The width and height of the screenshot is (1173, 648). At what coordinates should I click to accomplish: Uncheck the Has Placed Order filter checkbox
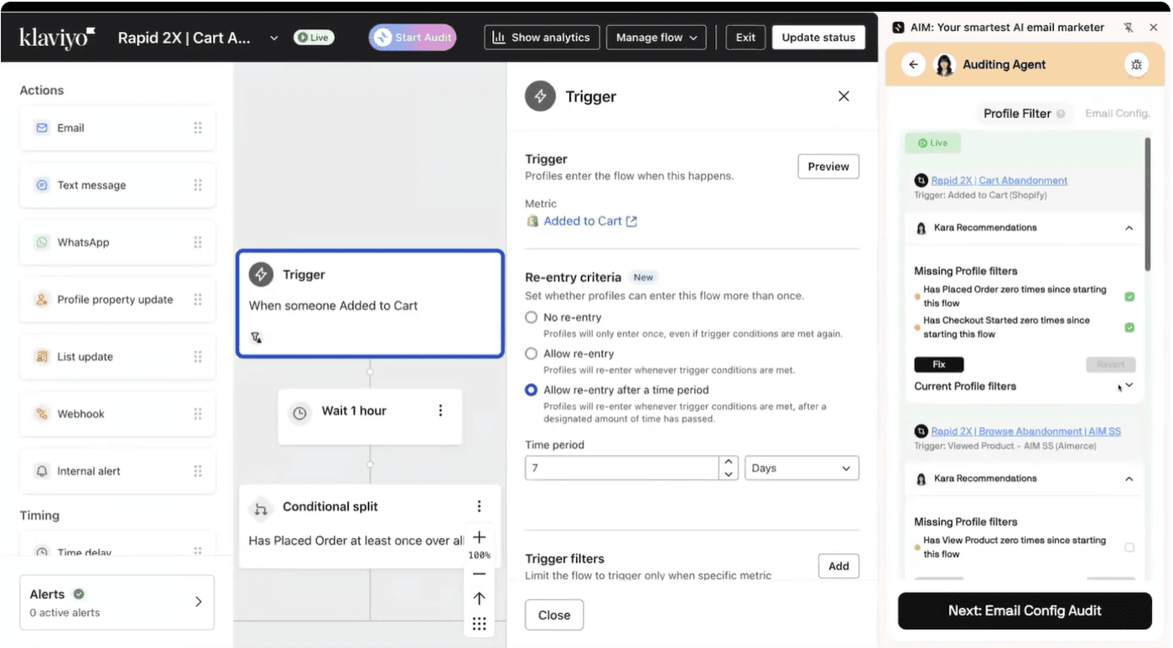click(x=1129, y=297)
